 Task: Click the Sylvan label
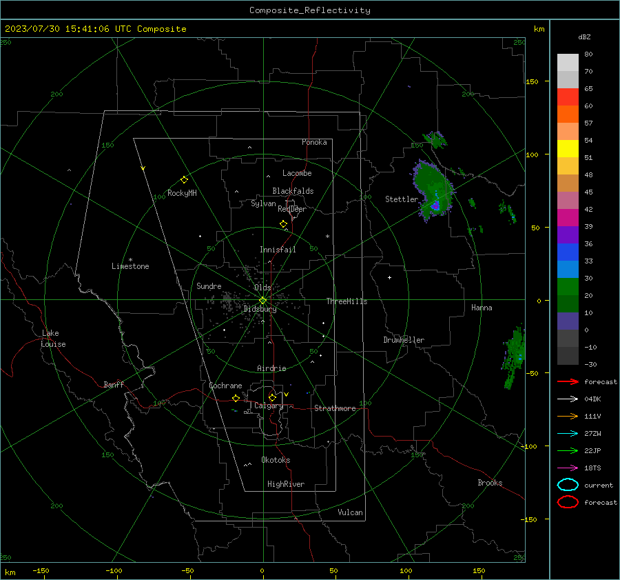tap(263, 203)
